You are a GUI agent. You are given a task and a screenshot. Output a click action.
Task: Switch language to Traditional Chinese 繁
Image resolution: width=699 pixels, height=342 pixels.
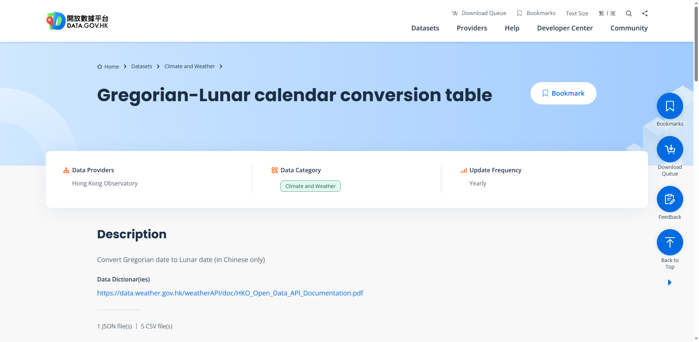[601, 13]
